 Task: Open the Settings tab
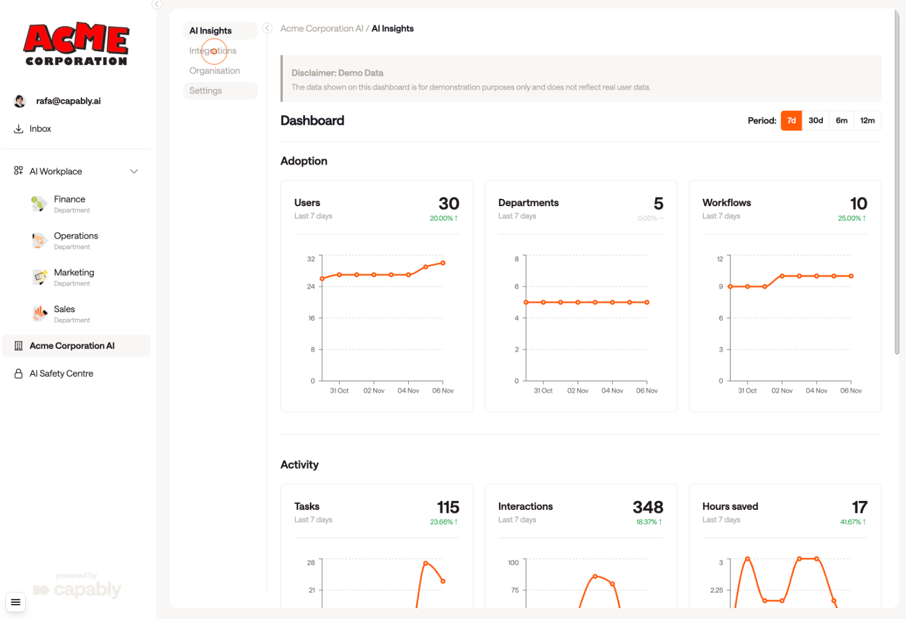220,90
